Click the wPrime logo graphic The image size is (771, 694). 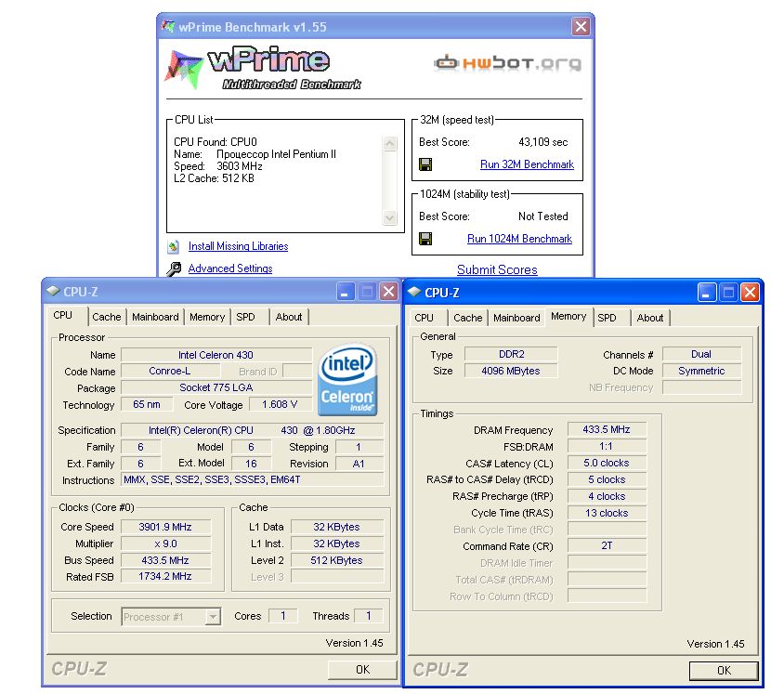(x=264, y=68)
